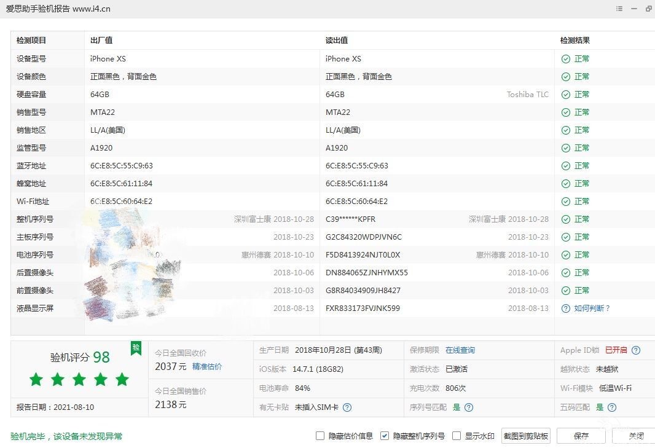Click the help icon next to Apple ID锁
Viewport: 655px width, 448px height.
point(636,350)
